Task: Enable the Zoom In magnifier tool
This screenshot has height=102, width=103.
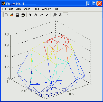Action: point(55,15)
